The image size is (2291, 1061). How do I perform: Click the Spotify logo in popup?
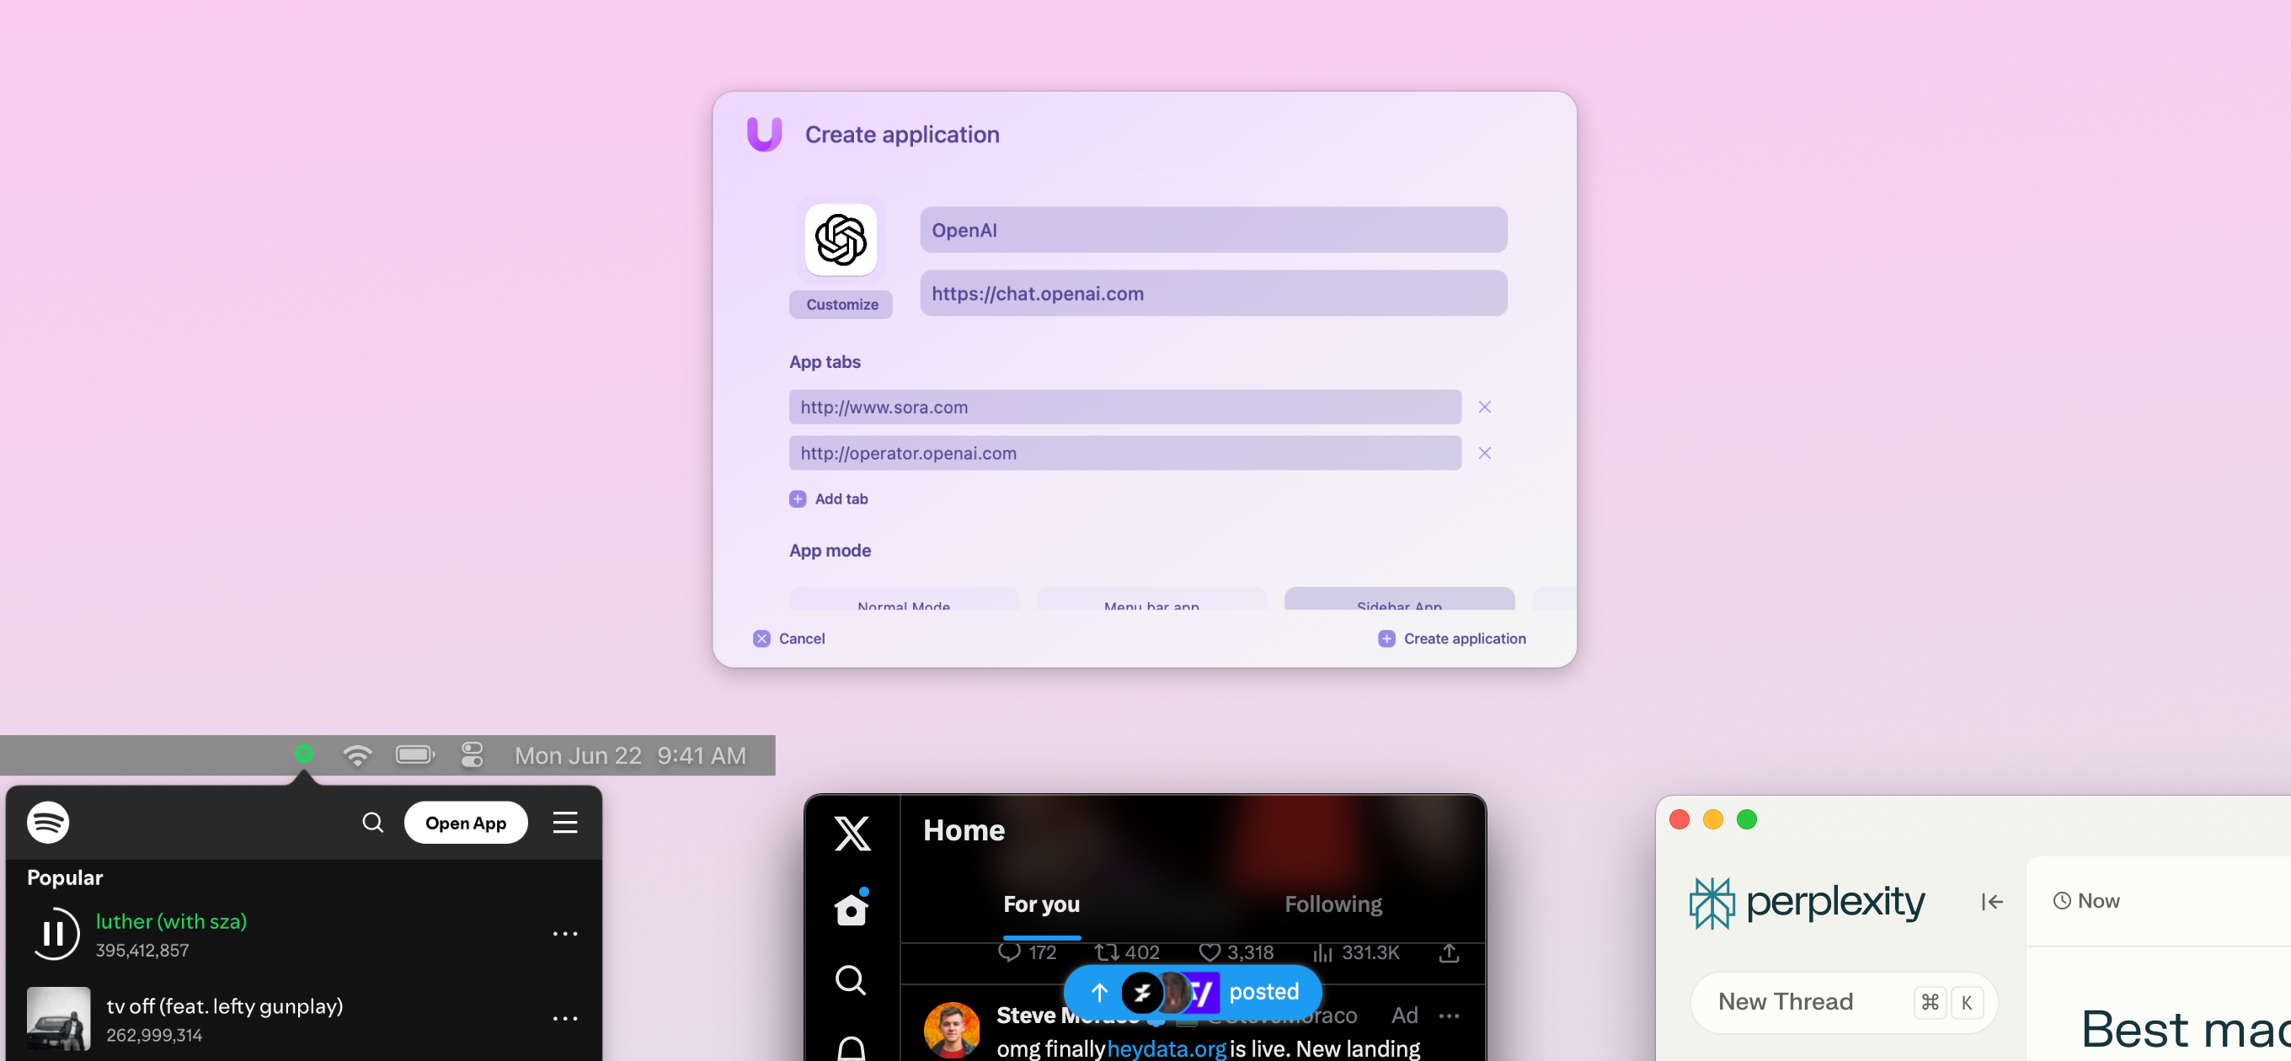(x=48, y=823)
